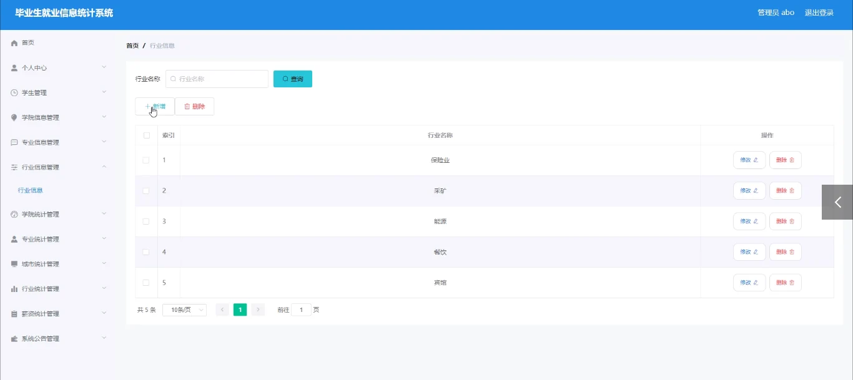Click the chat icon for 专业信息管理
This screenshot has width=853, height=380.
pyautogui.click(x=14, y=143)
